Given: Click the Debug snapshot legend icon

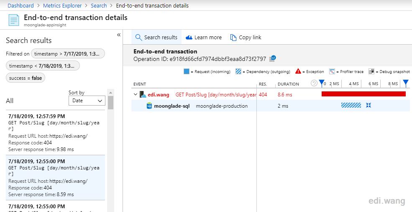Looking at the screenshot, I should tap(371, 71).
